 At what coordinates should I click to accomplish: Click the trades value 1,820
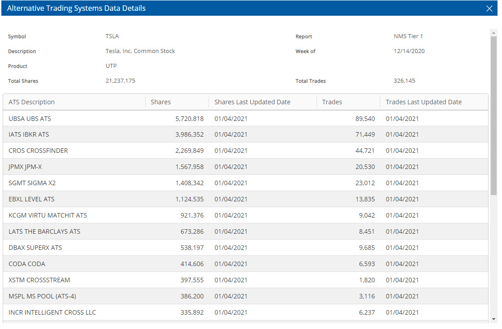point(367,280)
